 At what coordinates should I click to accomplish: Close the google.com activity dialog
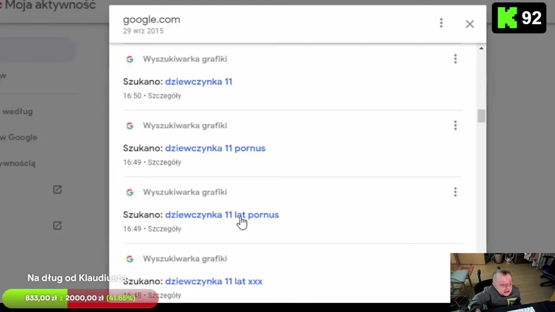click(x=470, y=24)
